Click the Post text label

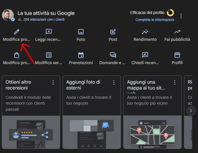coord(113,39)
